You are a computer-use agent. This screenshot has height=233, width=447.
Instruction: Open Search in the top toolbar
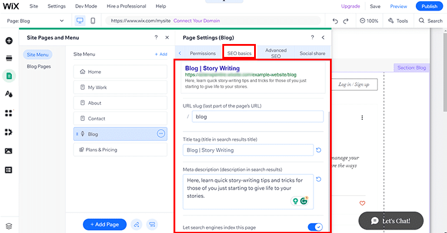(431, 21)
